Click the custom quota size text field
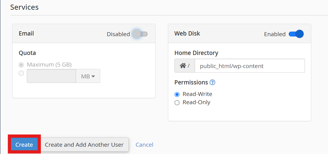 tap(51, 76)
